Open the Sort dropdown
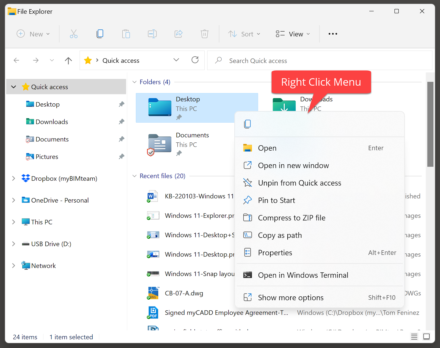This screenshot has height=348, width=440. [244, 34]
